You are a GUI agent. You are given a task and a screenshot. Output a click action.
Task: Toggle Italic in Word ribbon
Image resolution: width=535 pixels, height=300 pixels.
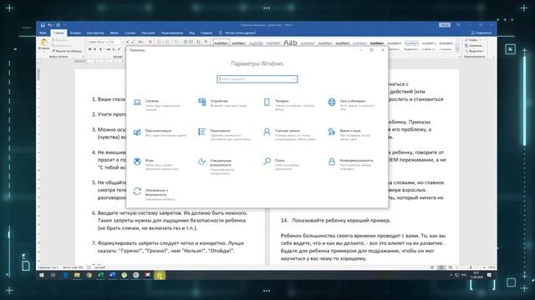pyautogui.click(x=95, y=49)
